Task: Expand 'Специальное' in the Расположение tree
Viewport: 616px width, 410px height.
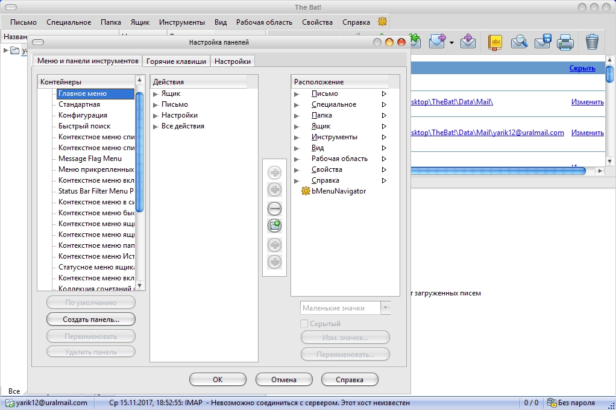Action: [297, 105]
